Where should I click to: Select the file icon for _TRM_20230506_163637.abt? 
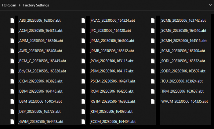(153, 91)
